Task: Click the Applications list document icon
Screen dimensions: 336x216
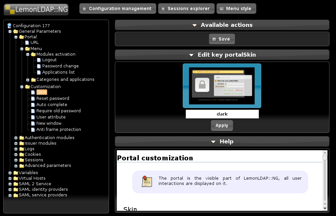Action: 39,72
